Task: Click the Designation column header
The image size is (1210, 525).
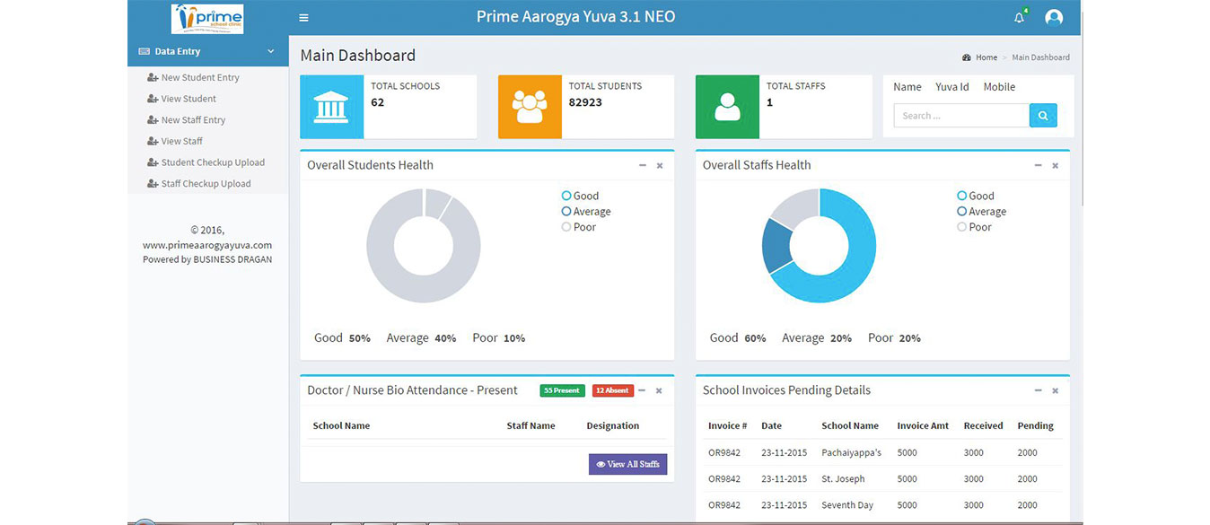Action: [613, 426]
